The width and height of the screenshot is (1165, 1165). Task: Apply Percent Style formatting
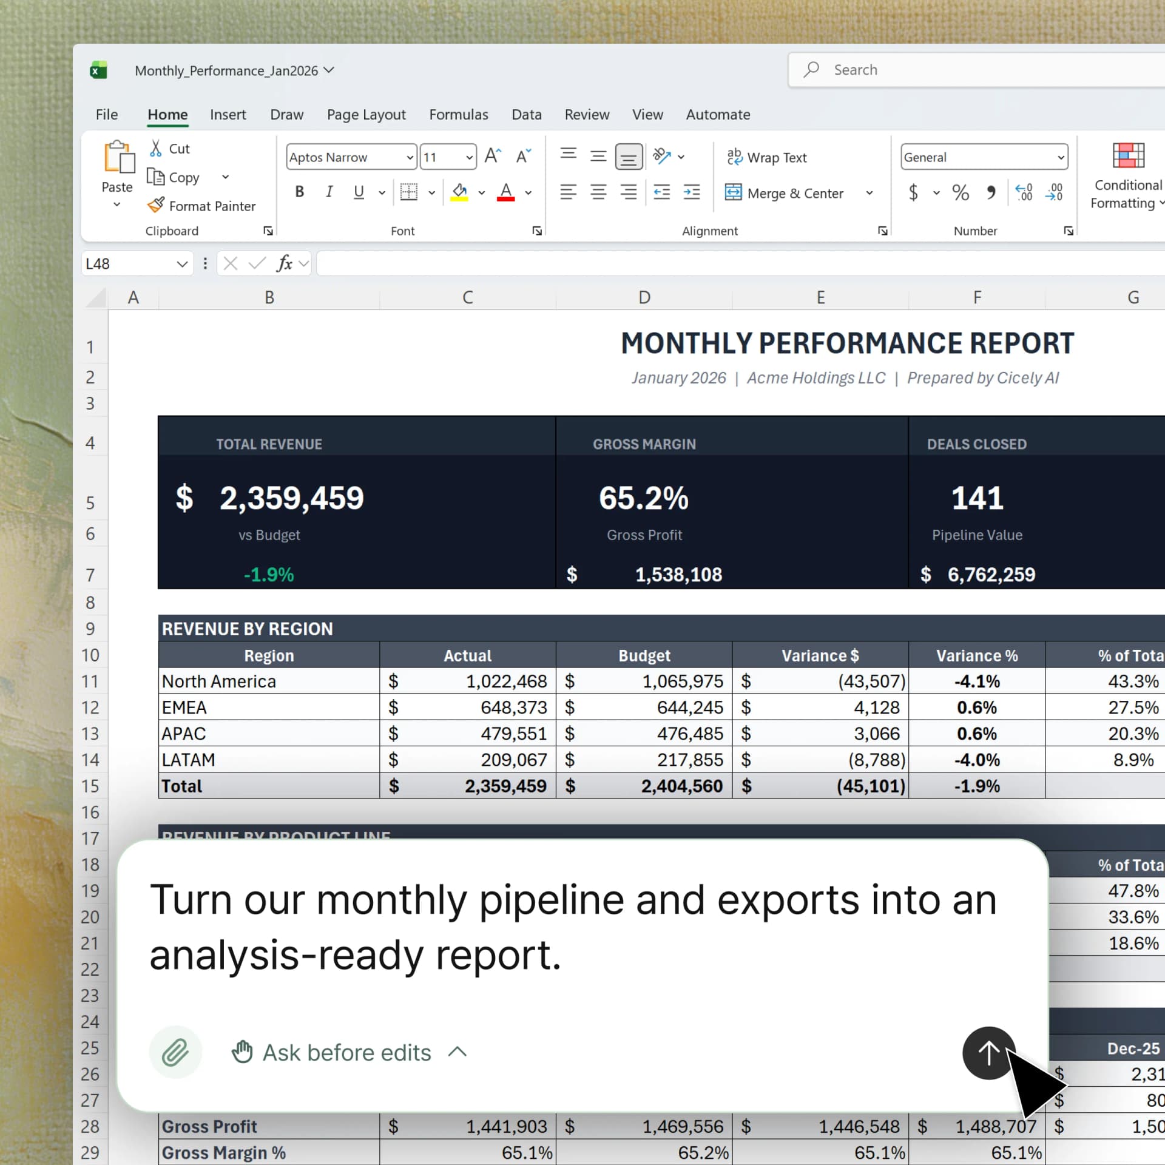[x=961, y=193]
